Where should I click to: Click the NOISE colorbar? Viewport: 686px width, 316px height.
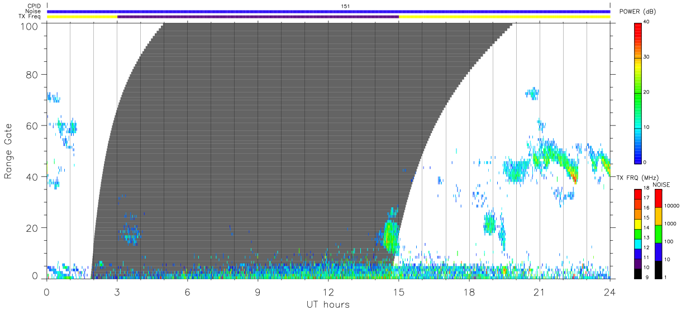click(x=658, y=234)
